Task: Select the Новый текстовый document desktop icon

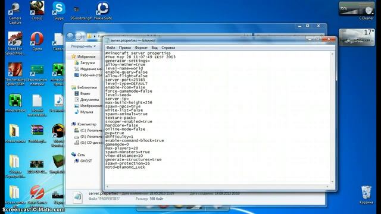Action: click(x=37, y=105)
